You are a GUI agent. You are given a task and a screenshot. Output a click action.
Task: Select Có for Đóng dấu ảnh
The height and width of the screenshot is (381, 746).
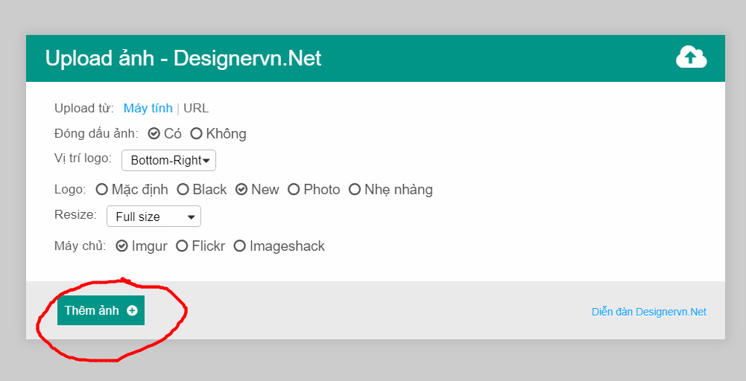pyautogui.click(x=165, y=134)
